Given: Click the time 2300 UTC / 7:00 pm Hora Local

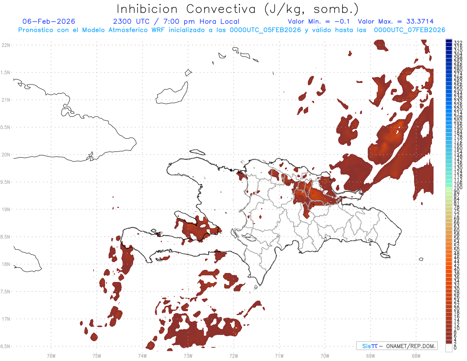Looking at the screenshot, I should pos(176,21).
